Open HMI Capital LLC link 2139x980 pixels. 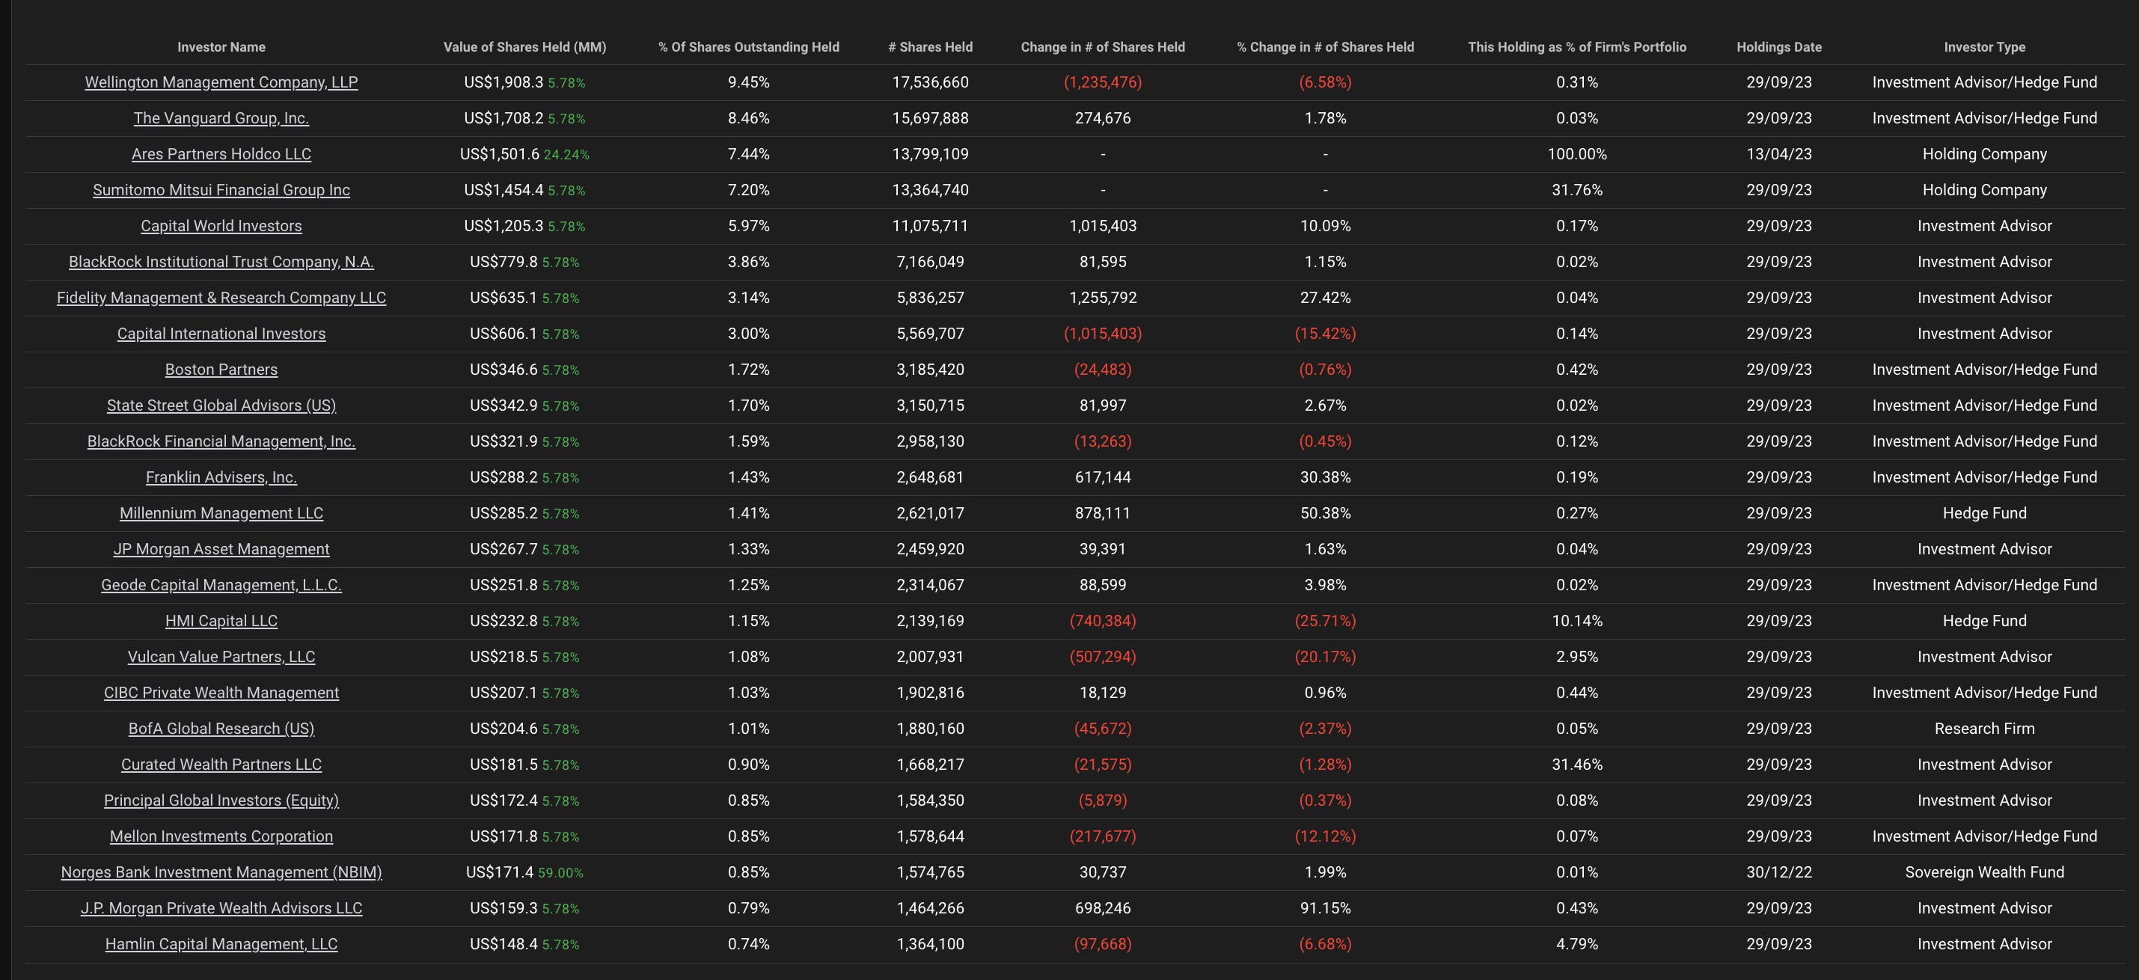(x=221, y=620)
